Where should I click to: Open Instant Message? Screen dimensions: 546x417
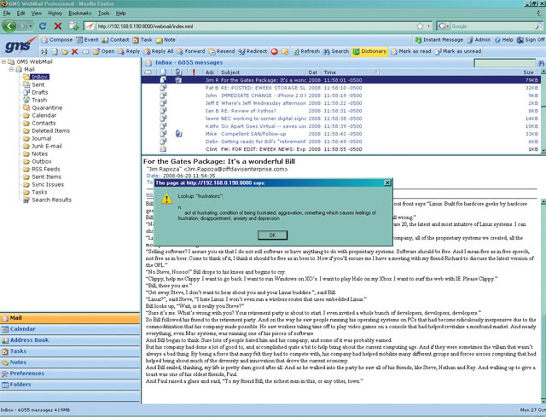(x=439, y=40)
